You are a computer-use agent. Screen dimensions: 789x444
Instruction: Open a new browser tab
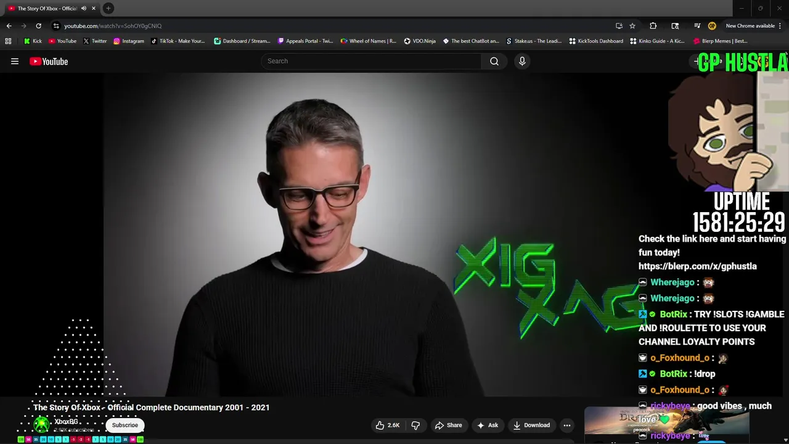click(x=108, y=8)
